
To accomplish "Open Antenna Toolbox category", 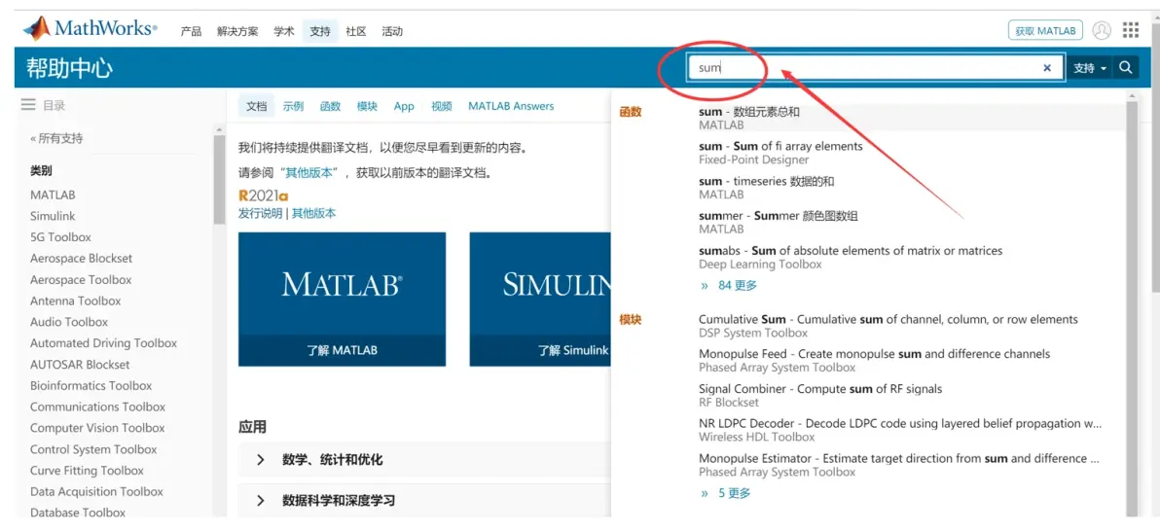I will tap(76, 301).
